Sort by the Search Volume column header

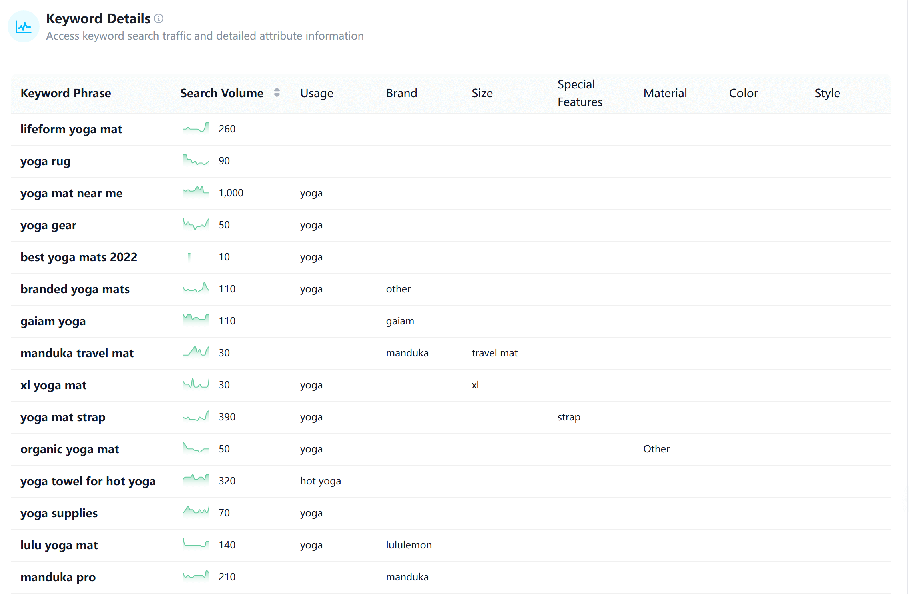click(x=222, y=93)
